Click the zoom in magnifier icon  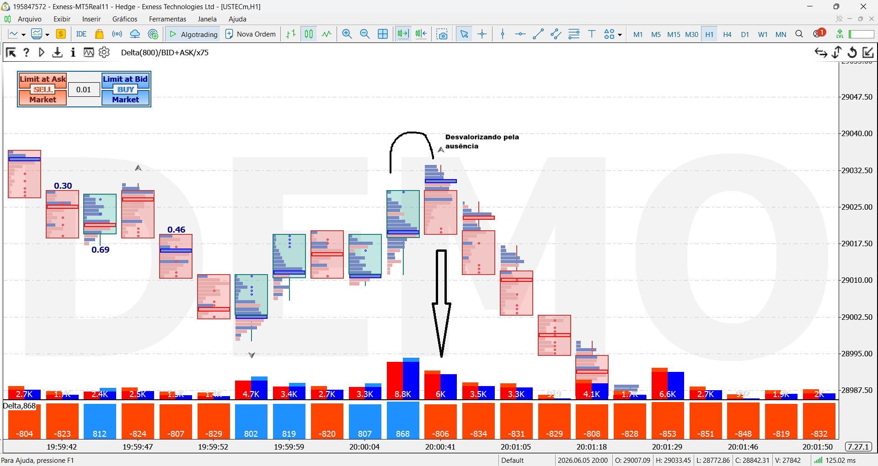[x=347, y=34]
